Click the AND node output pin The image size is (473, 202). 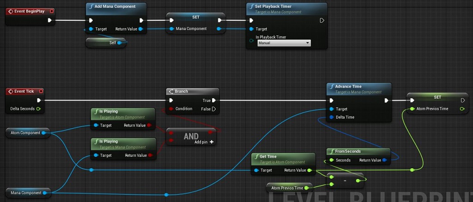(210, 132)
